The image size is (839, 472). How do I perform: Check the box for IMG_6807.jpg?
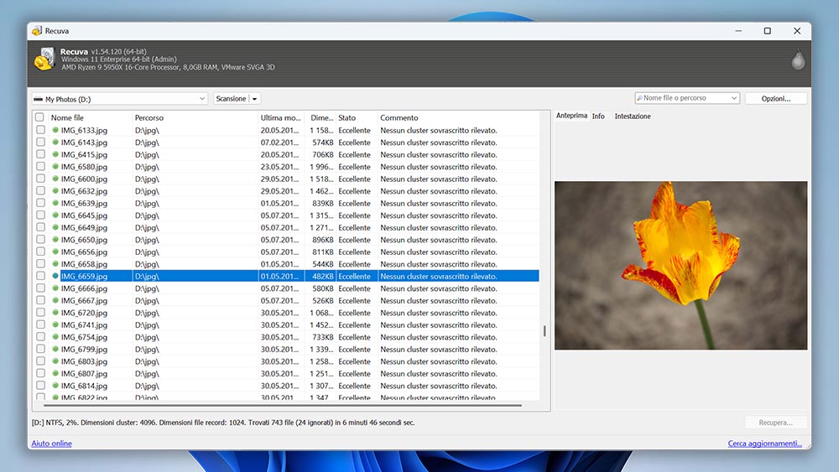point(40,373)
